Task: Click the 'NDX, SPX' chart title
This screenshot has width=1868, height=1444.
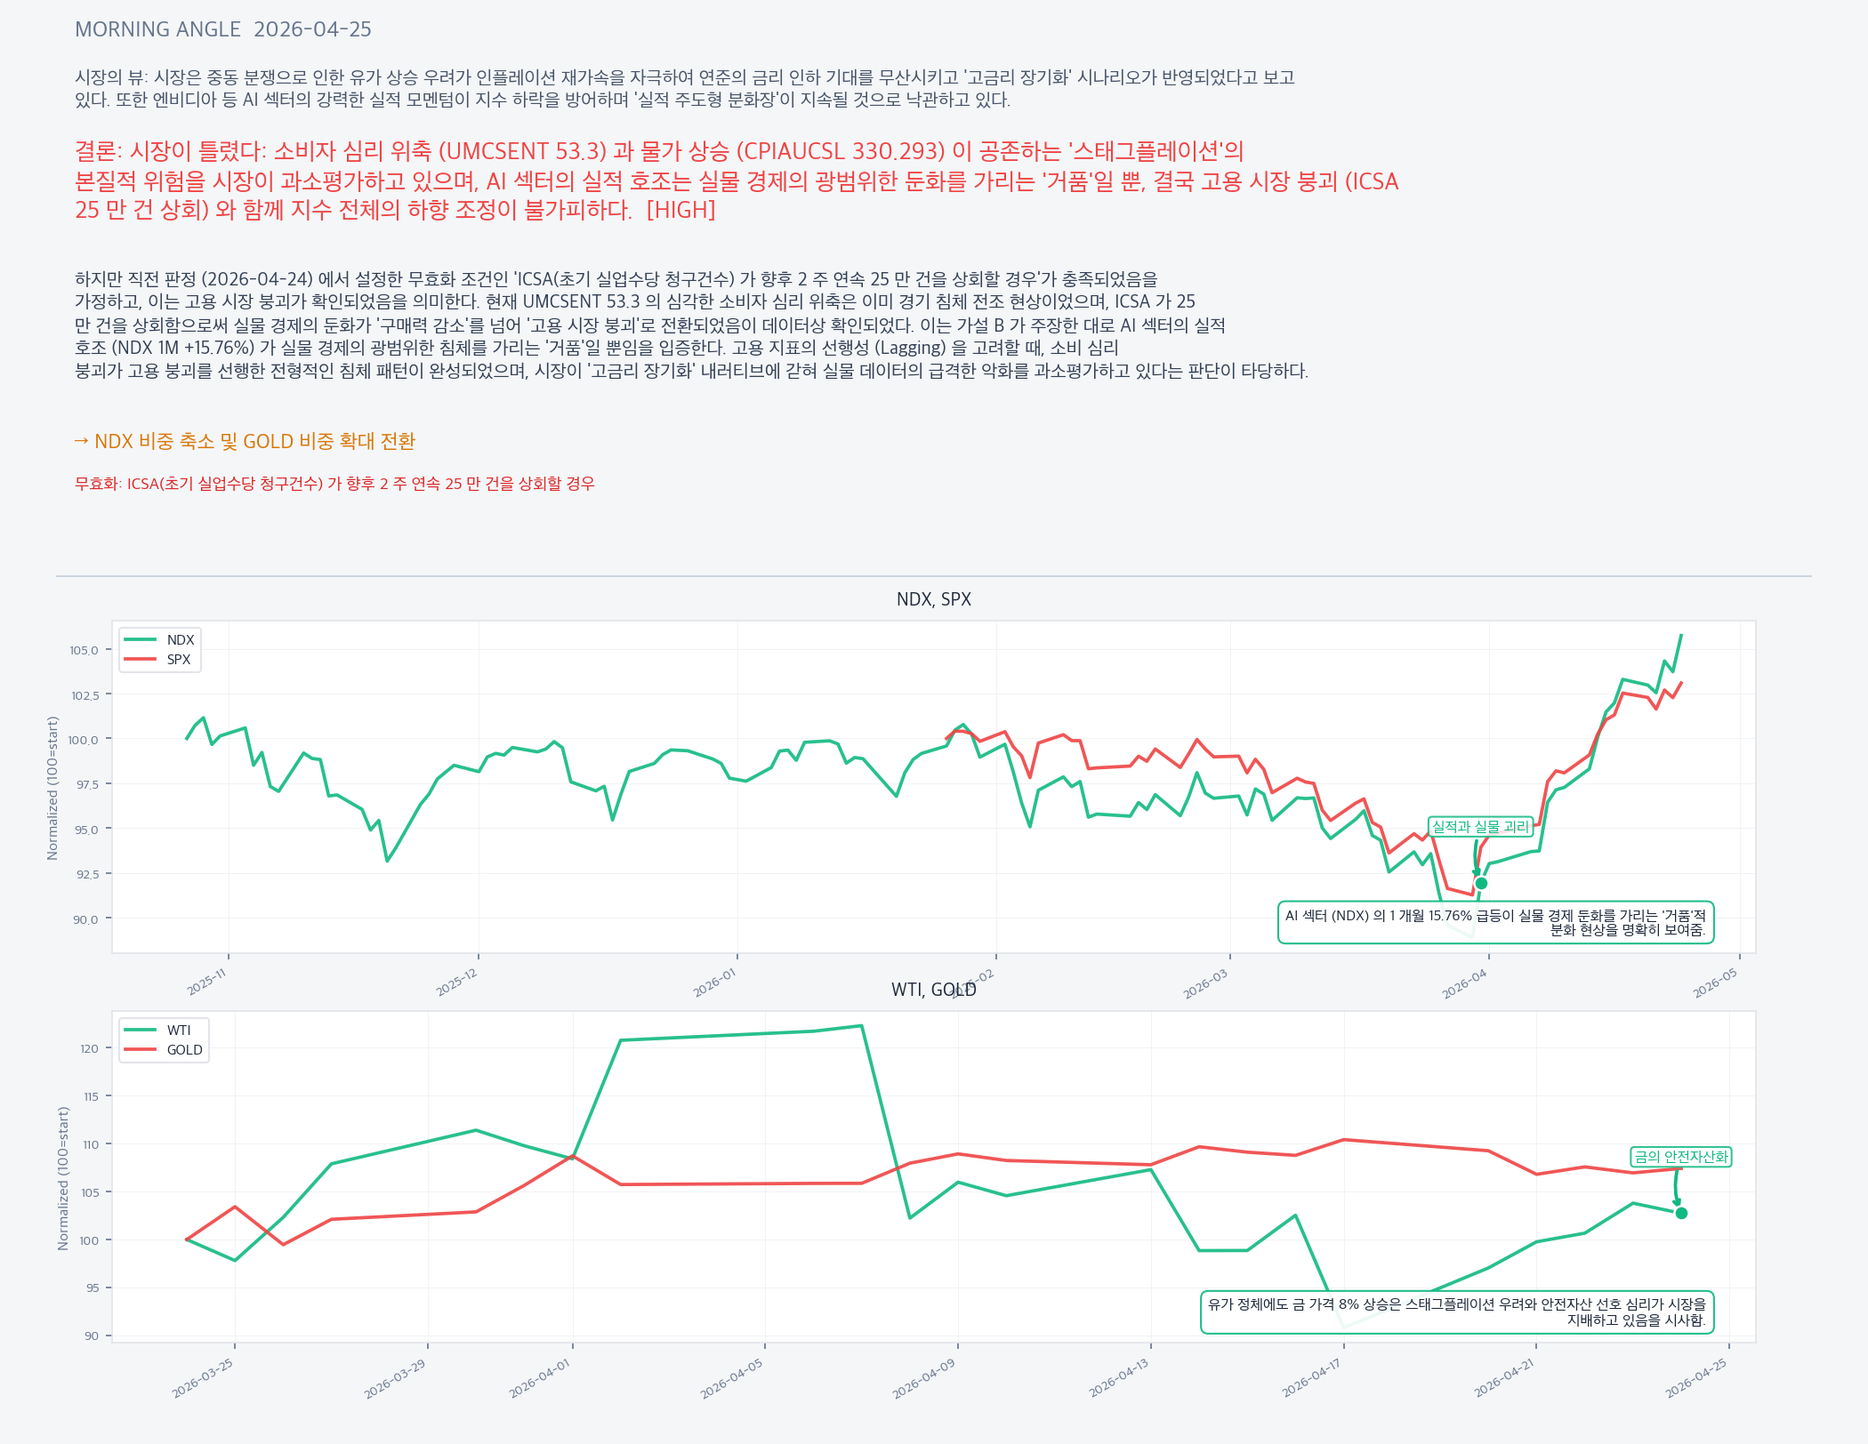Action: 933,599
